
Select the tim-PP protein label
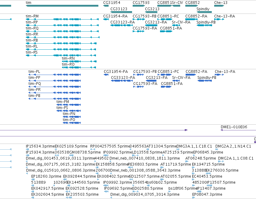(34, 78)
